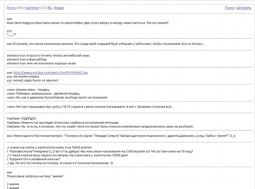Switch to the Видео section
This screenshot has width=255, height=189.
pyautogui.click(x=59, y=8)
